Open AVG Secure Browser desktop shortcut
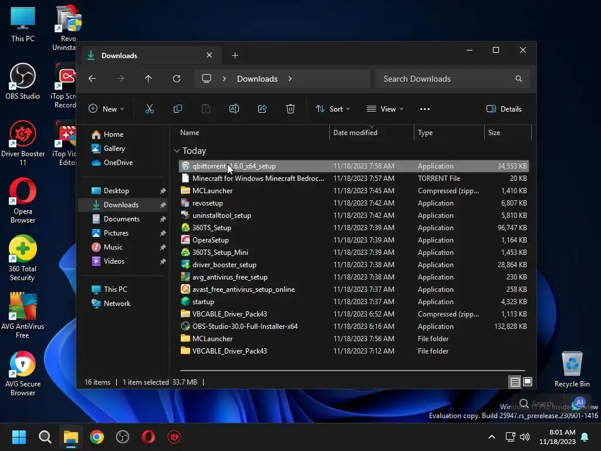This screenshot has height=451, width=601. (x=23, y=373)
